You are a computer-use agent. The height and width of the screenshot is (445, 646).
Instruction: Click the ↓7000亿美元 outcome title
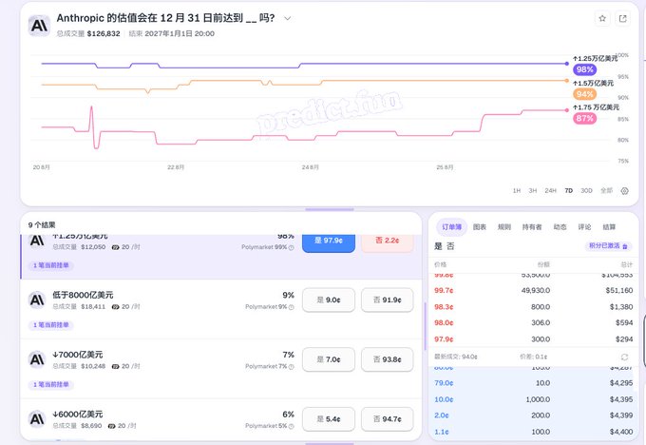(78, 355)
